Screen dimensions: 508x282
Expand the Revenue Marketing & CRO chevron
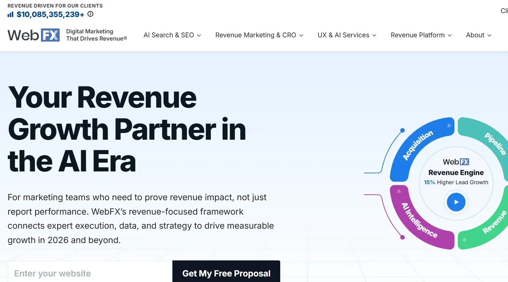click(x=301, y=35)
